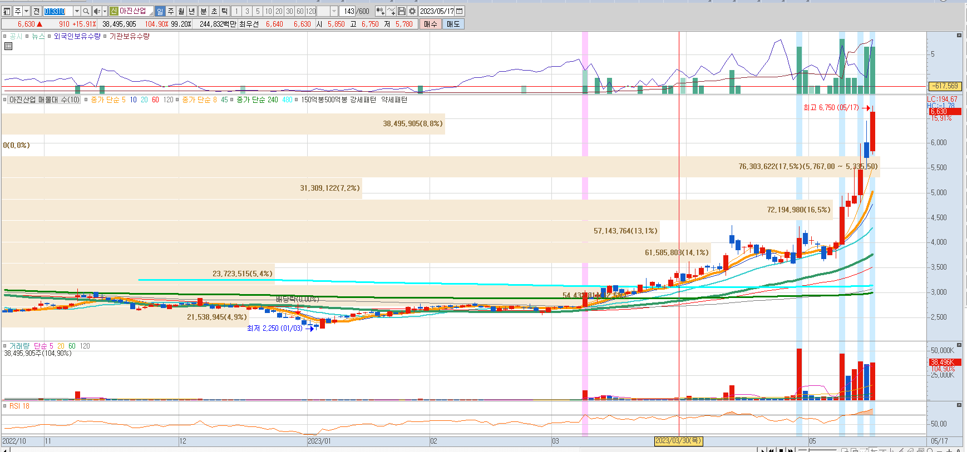The height and width of the screenshot is (452, 967).
Task: Click the line tool settings icon
Action: (391, 11)
